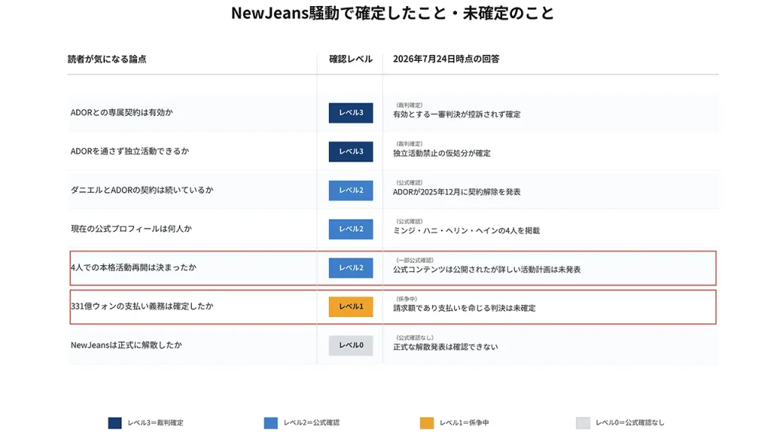Click answer ADORが2025年12月に契約解除を発表
This screenshot has height=439, width=780.
pos(457,192)
